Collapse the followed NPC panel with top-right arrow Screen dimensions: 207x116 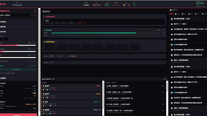(166, 79)
